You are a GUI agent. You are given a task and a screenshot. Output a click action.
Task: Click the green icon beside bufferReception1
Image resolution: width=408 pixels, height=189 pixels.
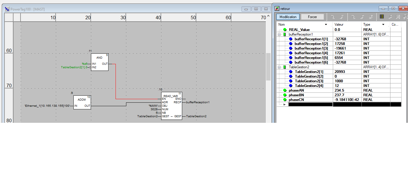(285, 34)
